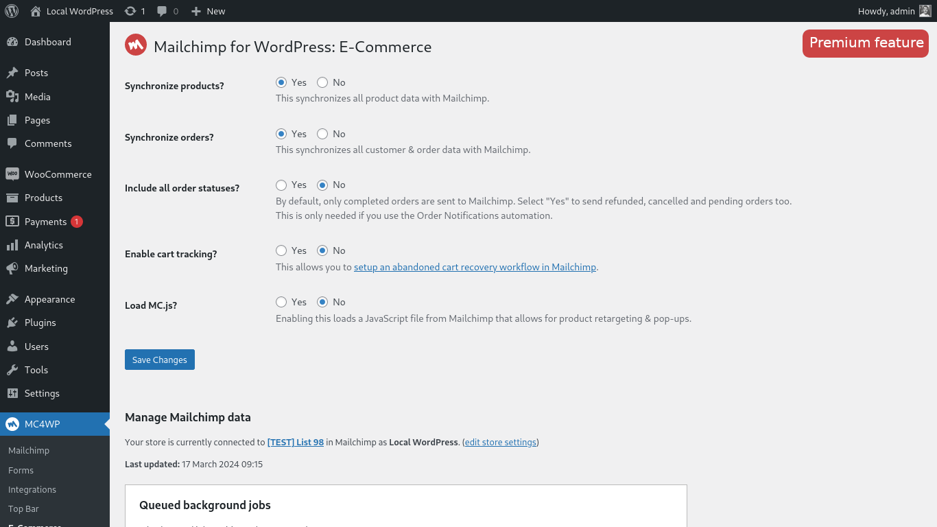
Task: Click the WooCommerce logo icon in sidebar
Action: (12, 174)
